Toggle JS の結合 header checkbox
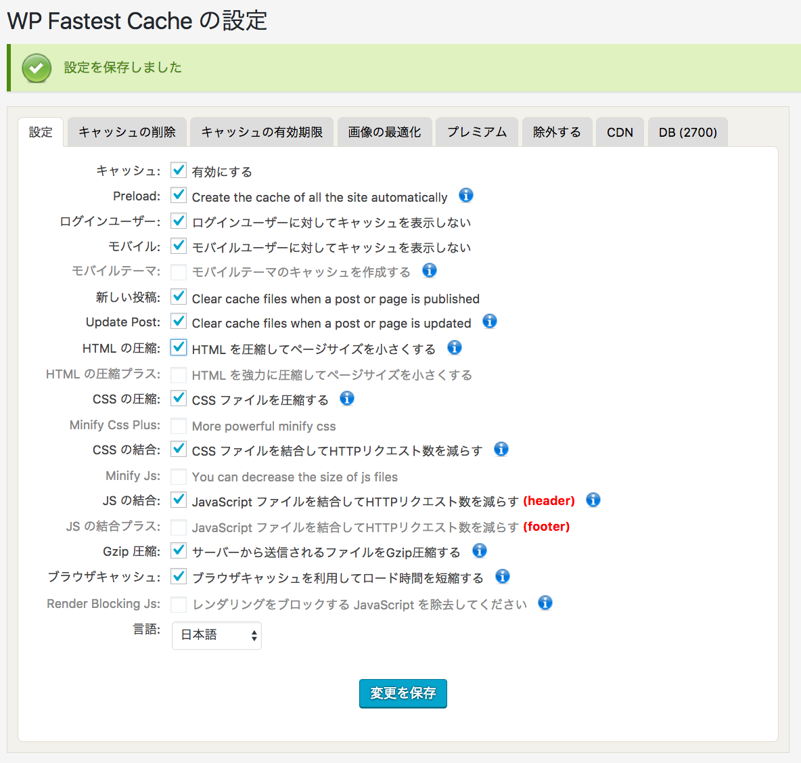 [179, 500]
